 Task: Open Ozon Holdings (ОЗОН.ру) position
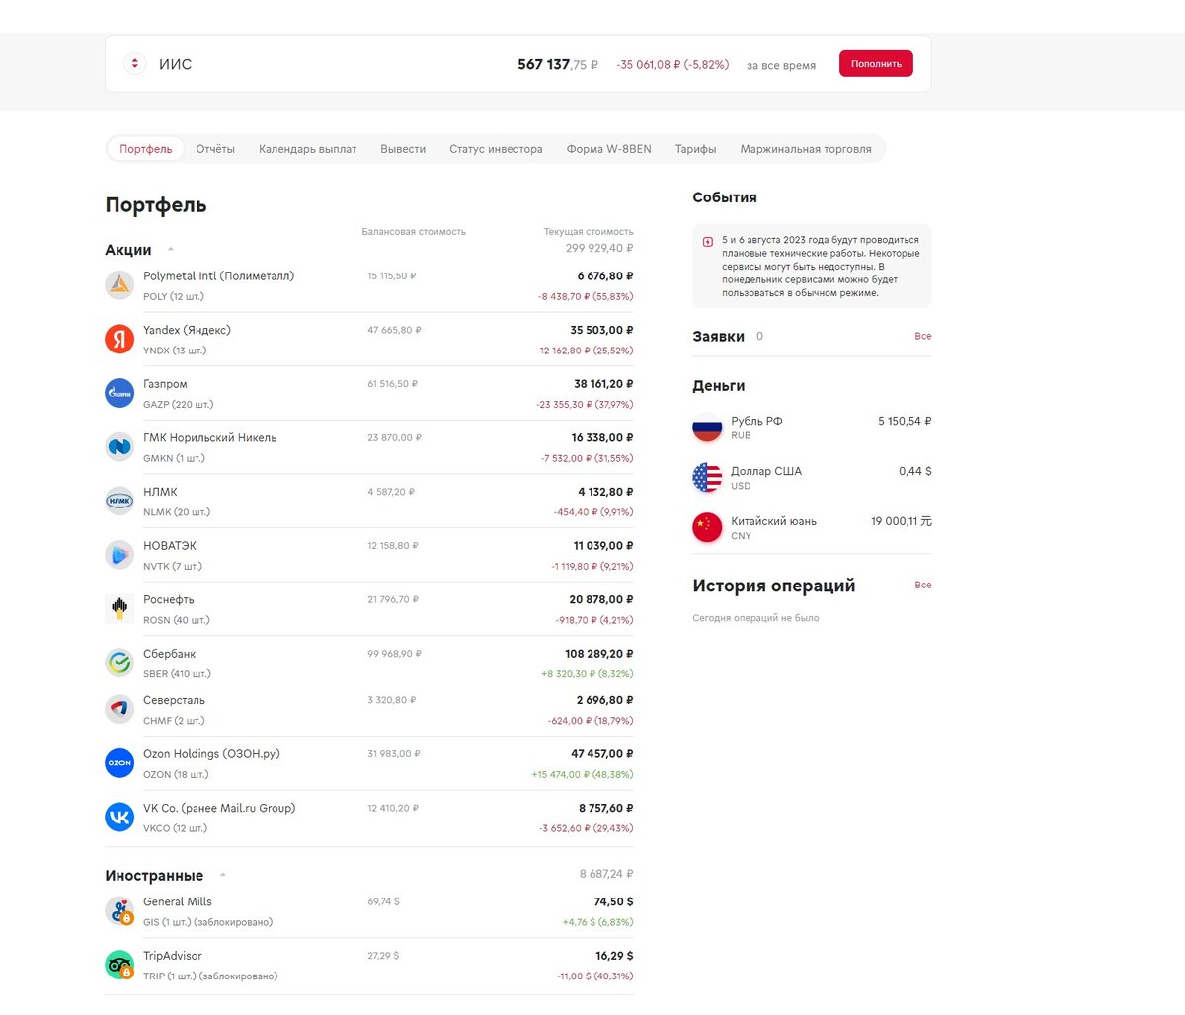pyautogui.click(x=211, y=753)
